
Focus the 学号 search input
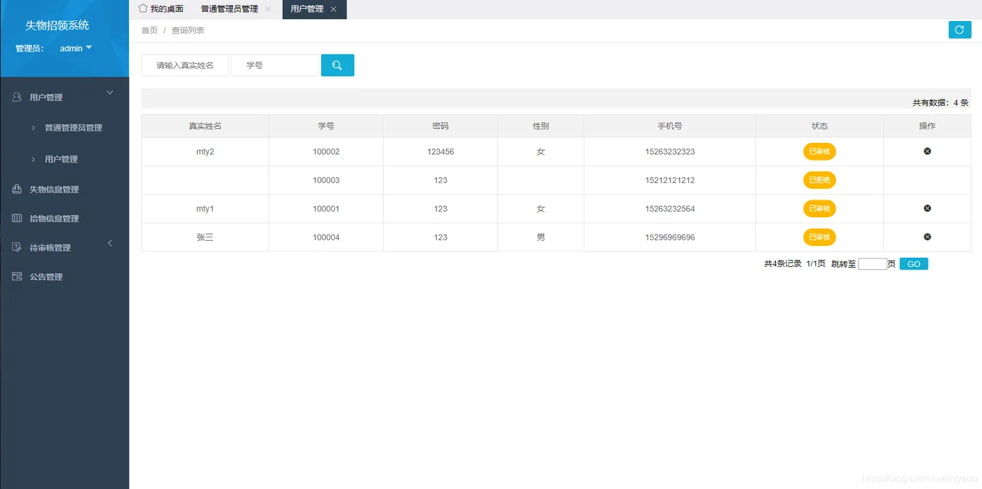(x=275, y=65)
